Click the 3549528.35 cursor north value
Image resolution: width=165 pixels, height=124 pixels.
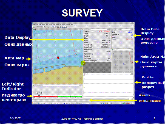point(106,47)
